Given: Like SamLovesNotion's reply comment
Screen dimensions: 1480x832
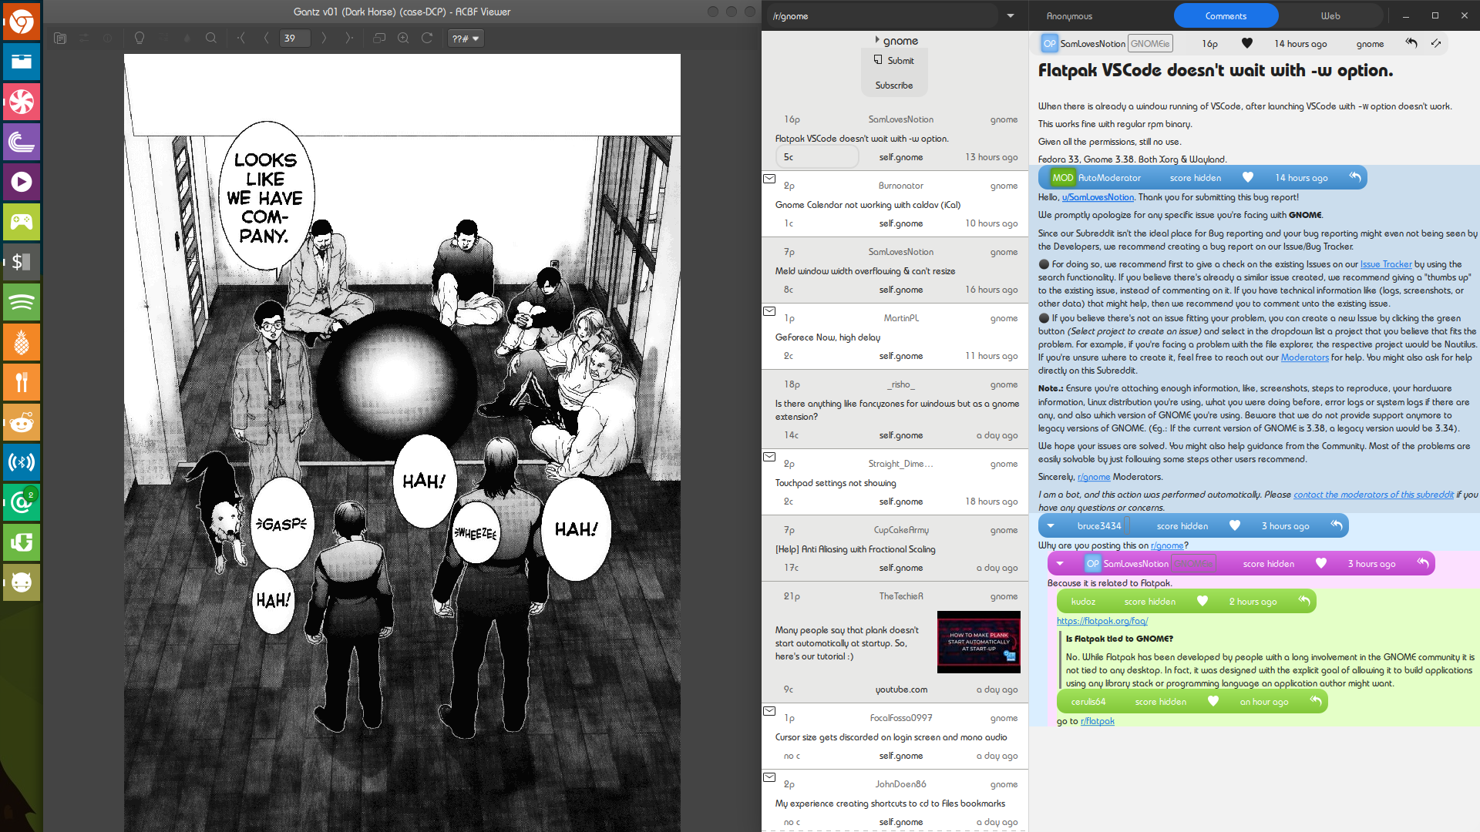Looking at the screenshot, I should (1321, 564).
